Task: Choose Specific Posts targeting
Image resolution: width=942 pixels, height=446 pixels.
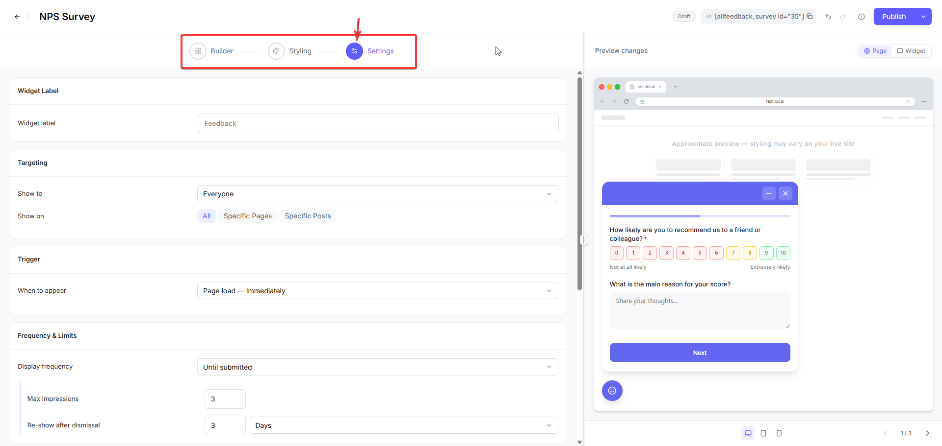Action: tap(308, 216)
